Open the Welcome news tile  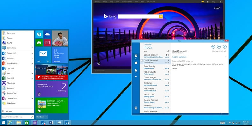pyautogui.click(x=52, y=72)
